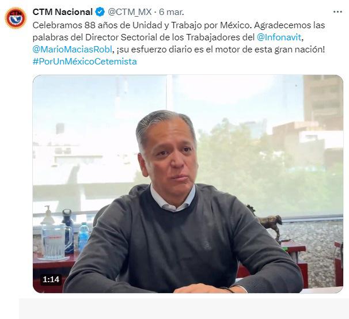Open the @CTM_MX handle link
Viewport: 349px width, 319px height.
(x=130, y=12)
